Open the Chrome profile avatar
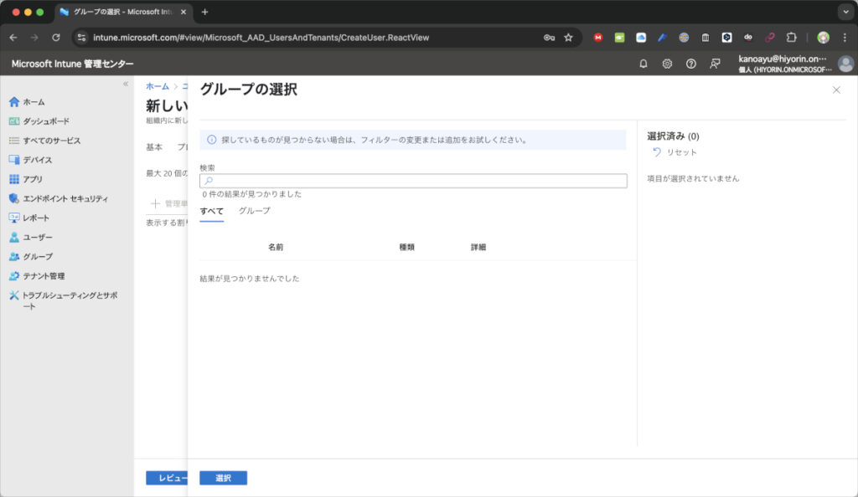This screenshot has height=497, width=858. (823, 38)
